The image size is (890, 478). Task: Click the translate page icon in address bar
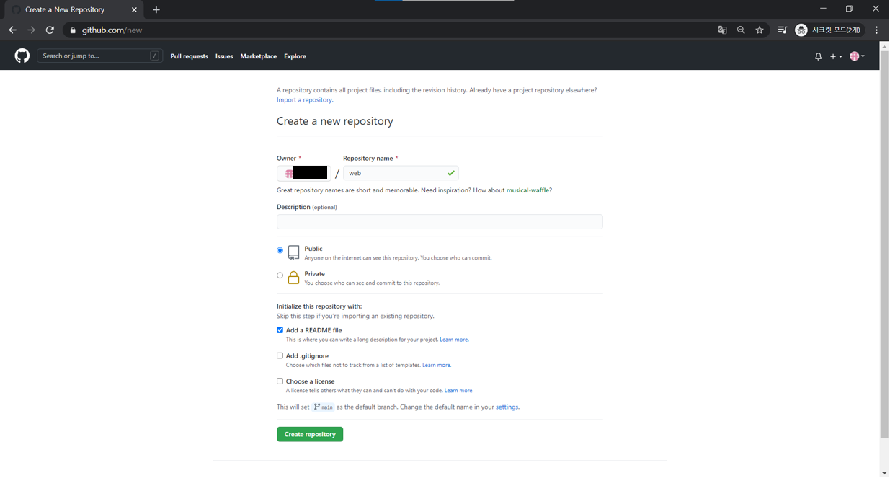point(722,30)
